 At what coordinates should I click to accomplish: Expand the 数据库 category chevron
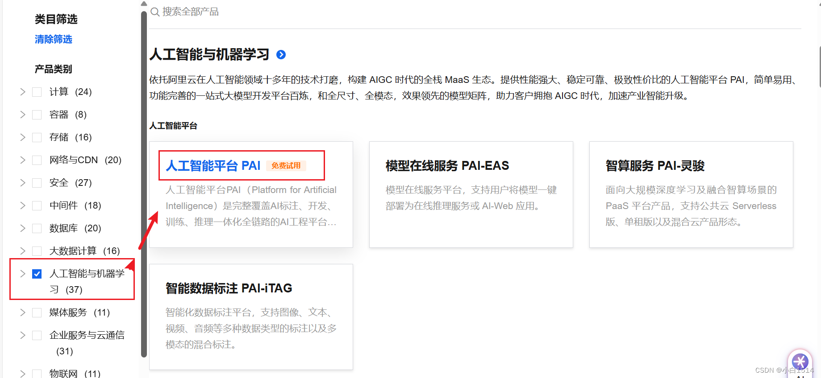(x=23, y=228)
